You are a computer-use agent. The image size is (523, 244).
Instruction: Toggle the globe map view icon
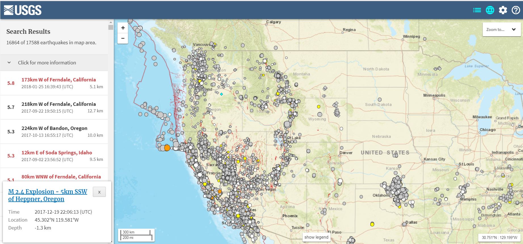coord(490,10)
